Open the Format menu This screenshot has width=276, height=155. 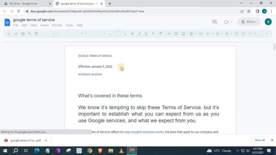(57, 25)
